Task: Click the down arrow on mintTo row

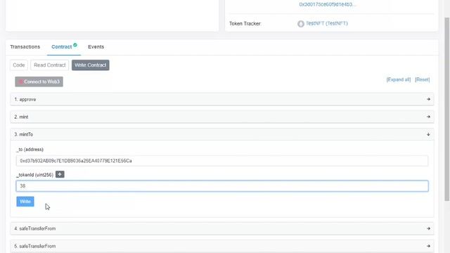Action: (x=428, y=134)
